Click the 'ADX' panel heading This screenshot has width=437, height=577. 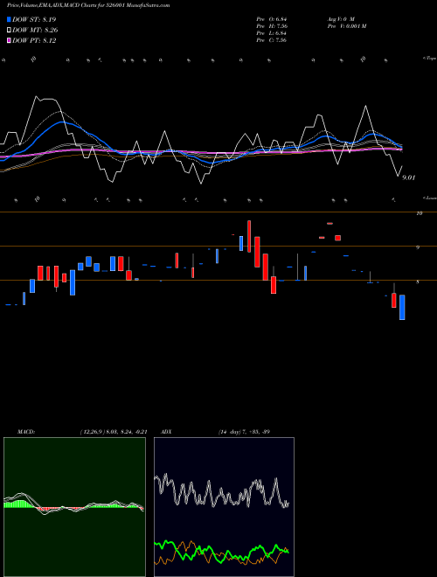coord(166,432)
